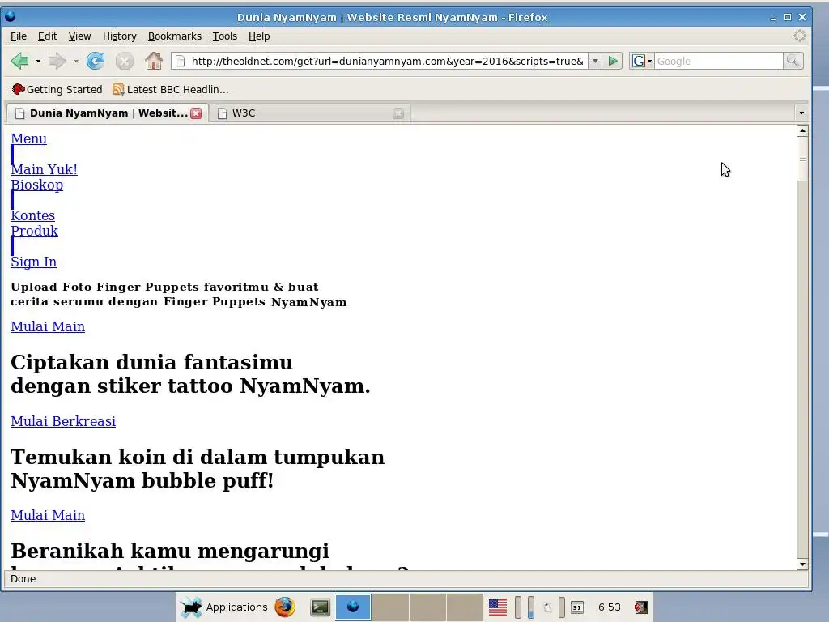This screenshot has height=622, width=829.
Task: Click the search magnifier button
Action: coord(793,62)
